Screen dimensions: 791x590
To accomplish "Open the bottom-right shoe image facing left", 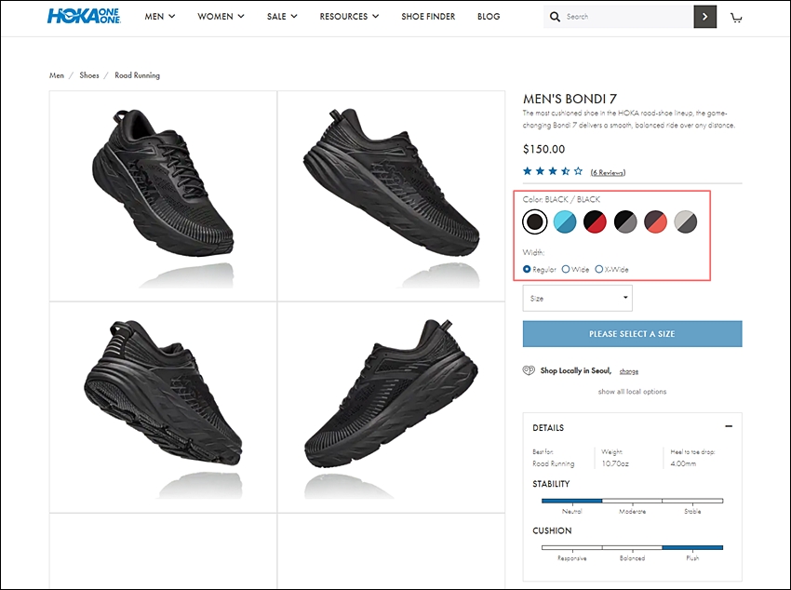I will click(391, 407).
